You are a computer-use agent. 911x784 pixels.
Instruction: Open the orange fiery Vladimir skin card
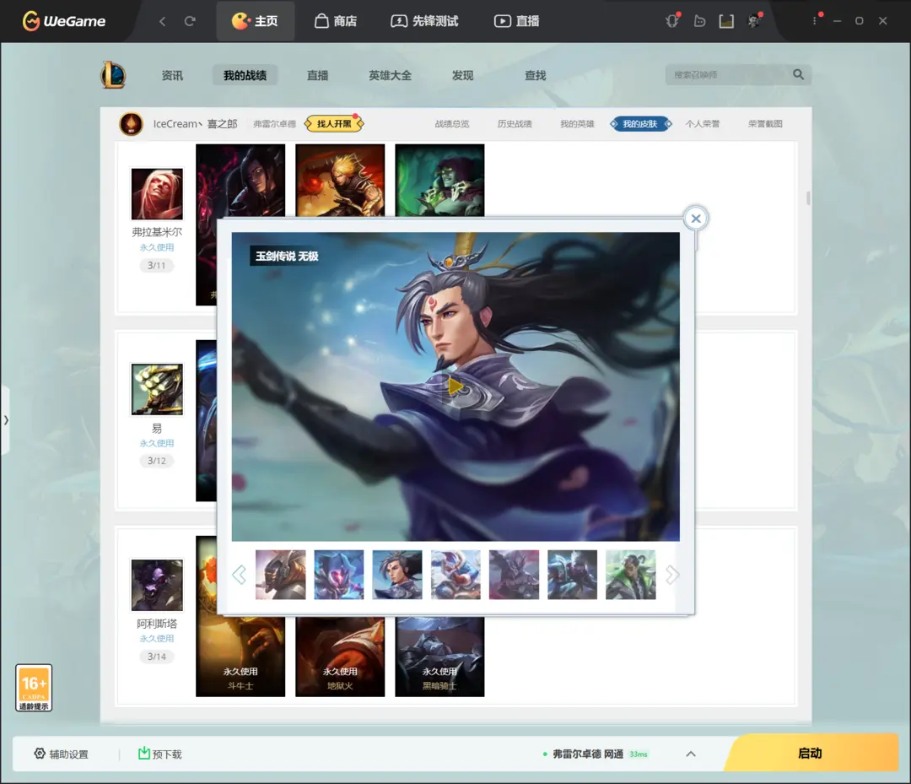tap(340, 180)
